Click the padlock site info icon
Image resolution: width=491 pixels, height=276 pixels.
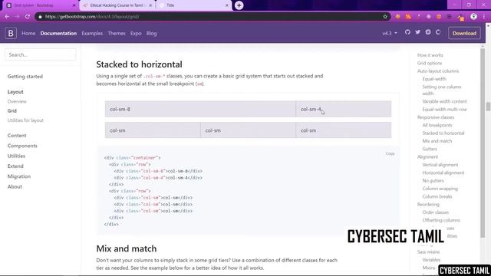point(40,17)
